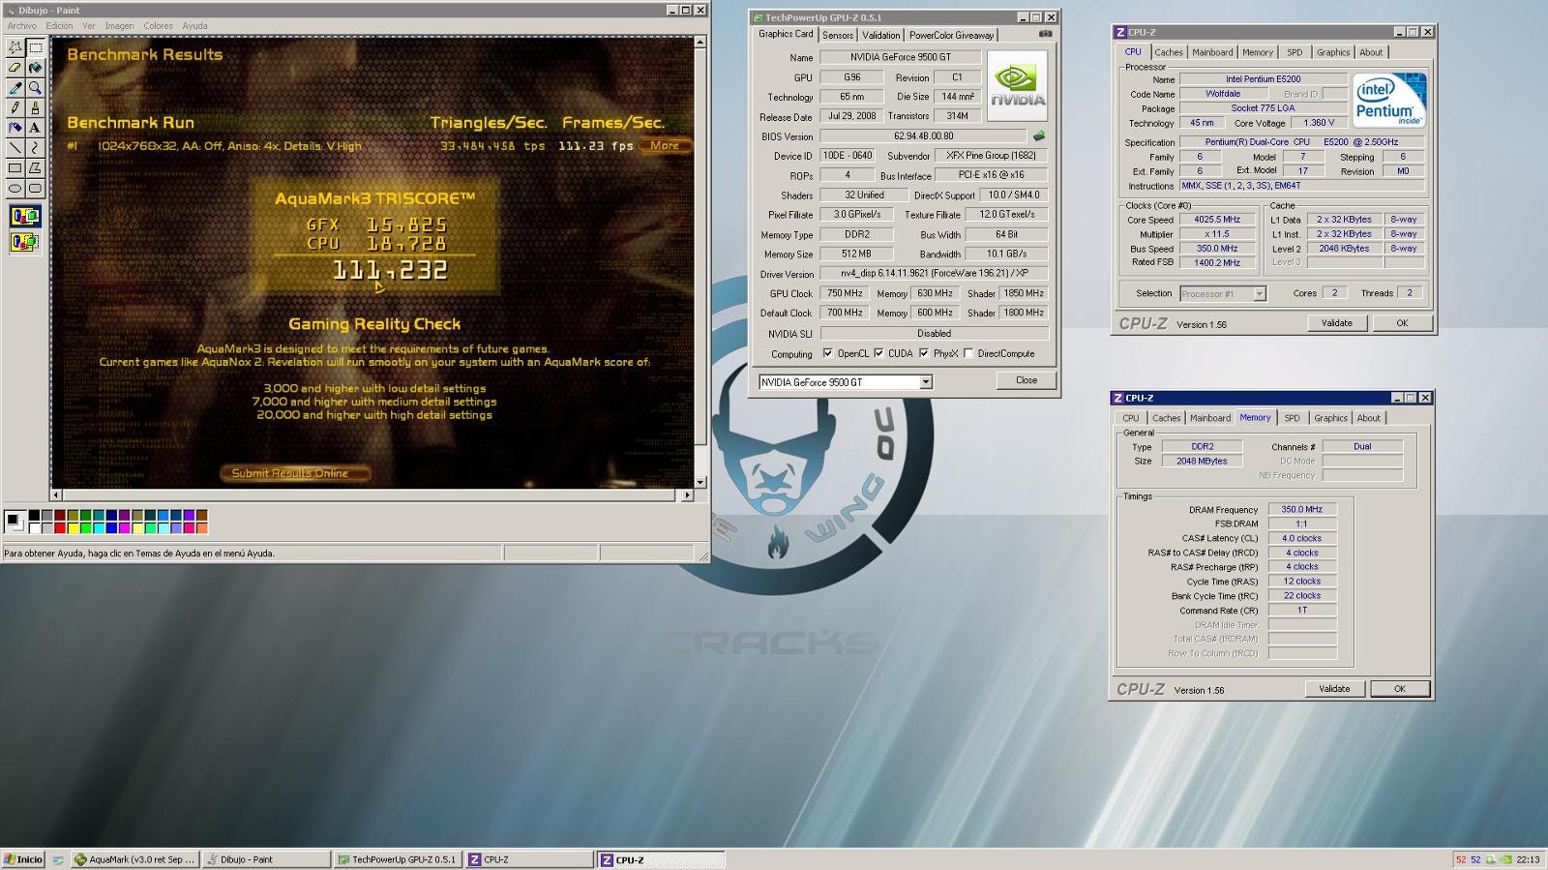Click the Close button in GPU-Z
The width and height of the screenshot is (1548, 870).
click(1027, 380)
